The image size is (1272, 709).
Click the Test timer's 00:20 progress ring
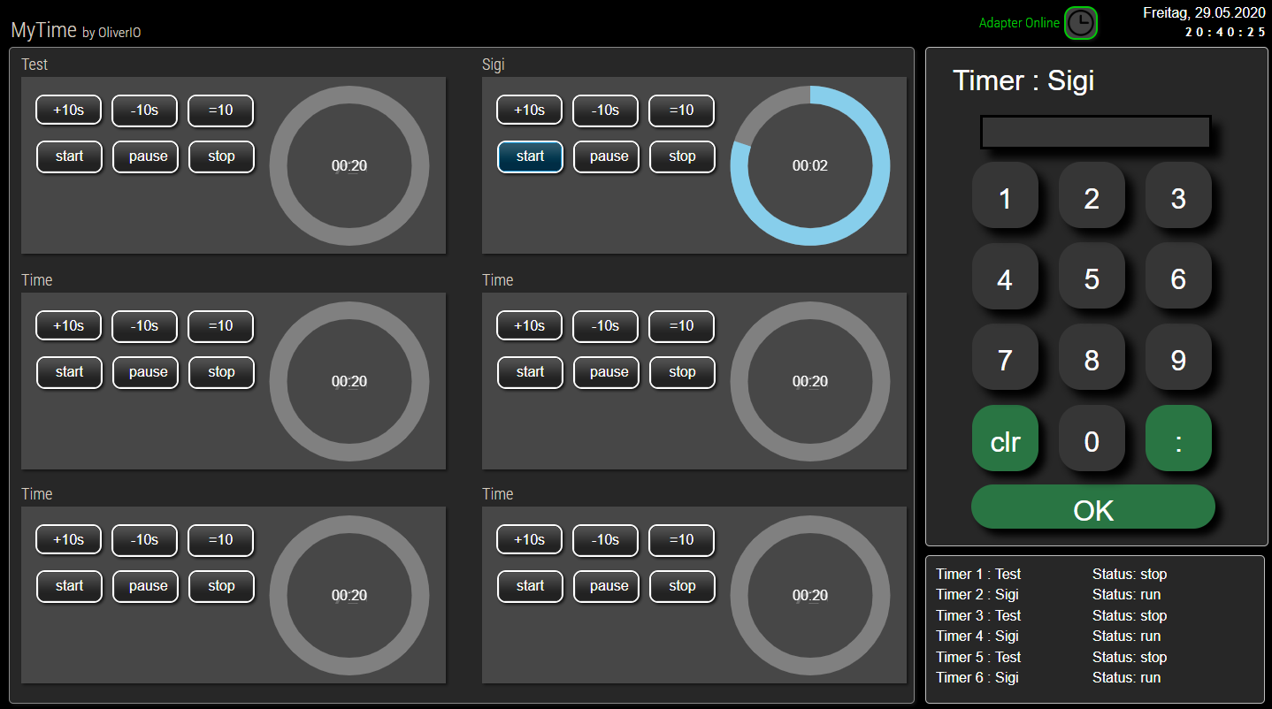pyautogui.click(x=349, y=165)
